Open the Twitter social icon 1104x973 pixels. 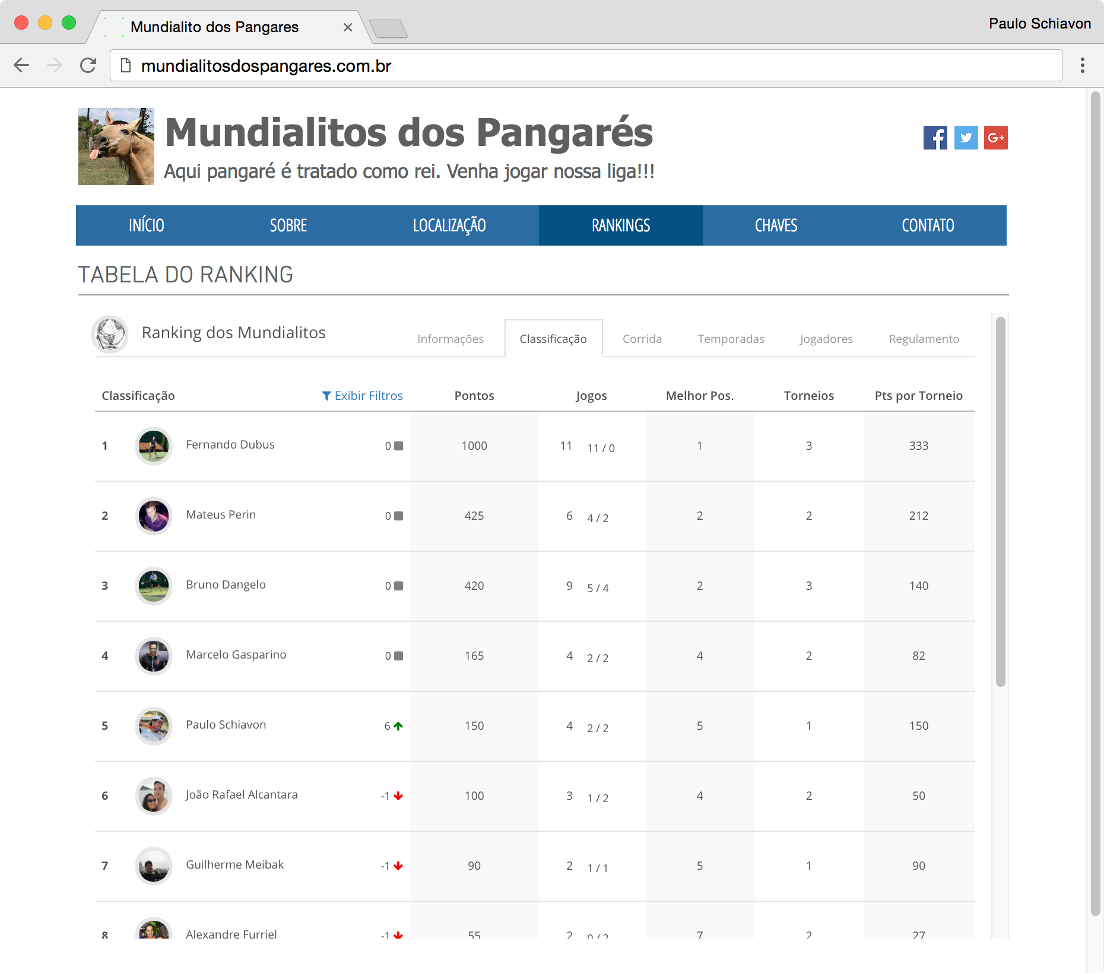click(x=966, y=138)
